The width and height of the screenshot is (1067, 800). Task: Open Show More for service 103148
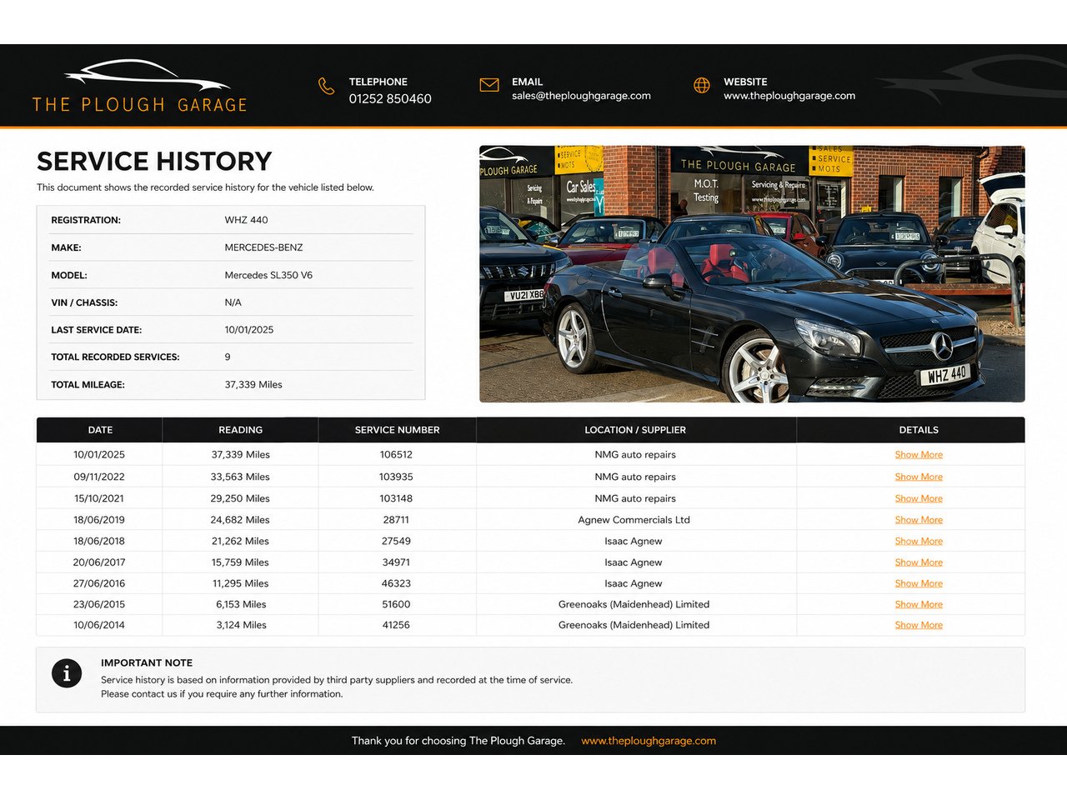tap(919, 498)
